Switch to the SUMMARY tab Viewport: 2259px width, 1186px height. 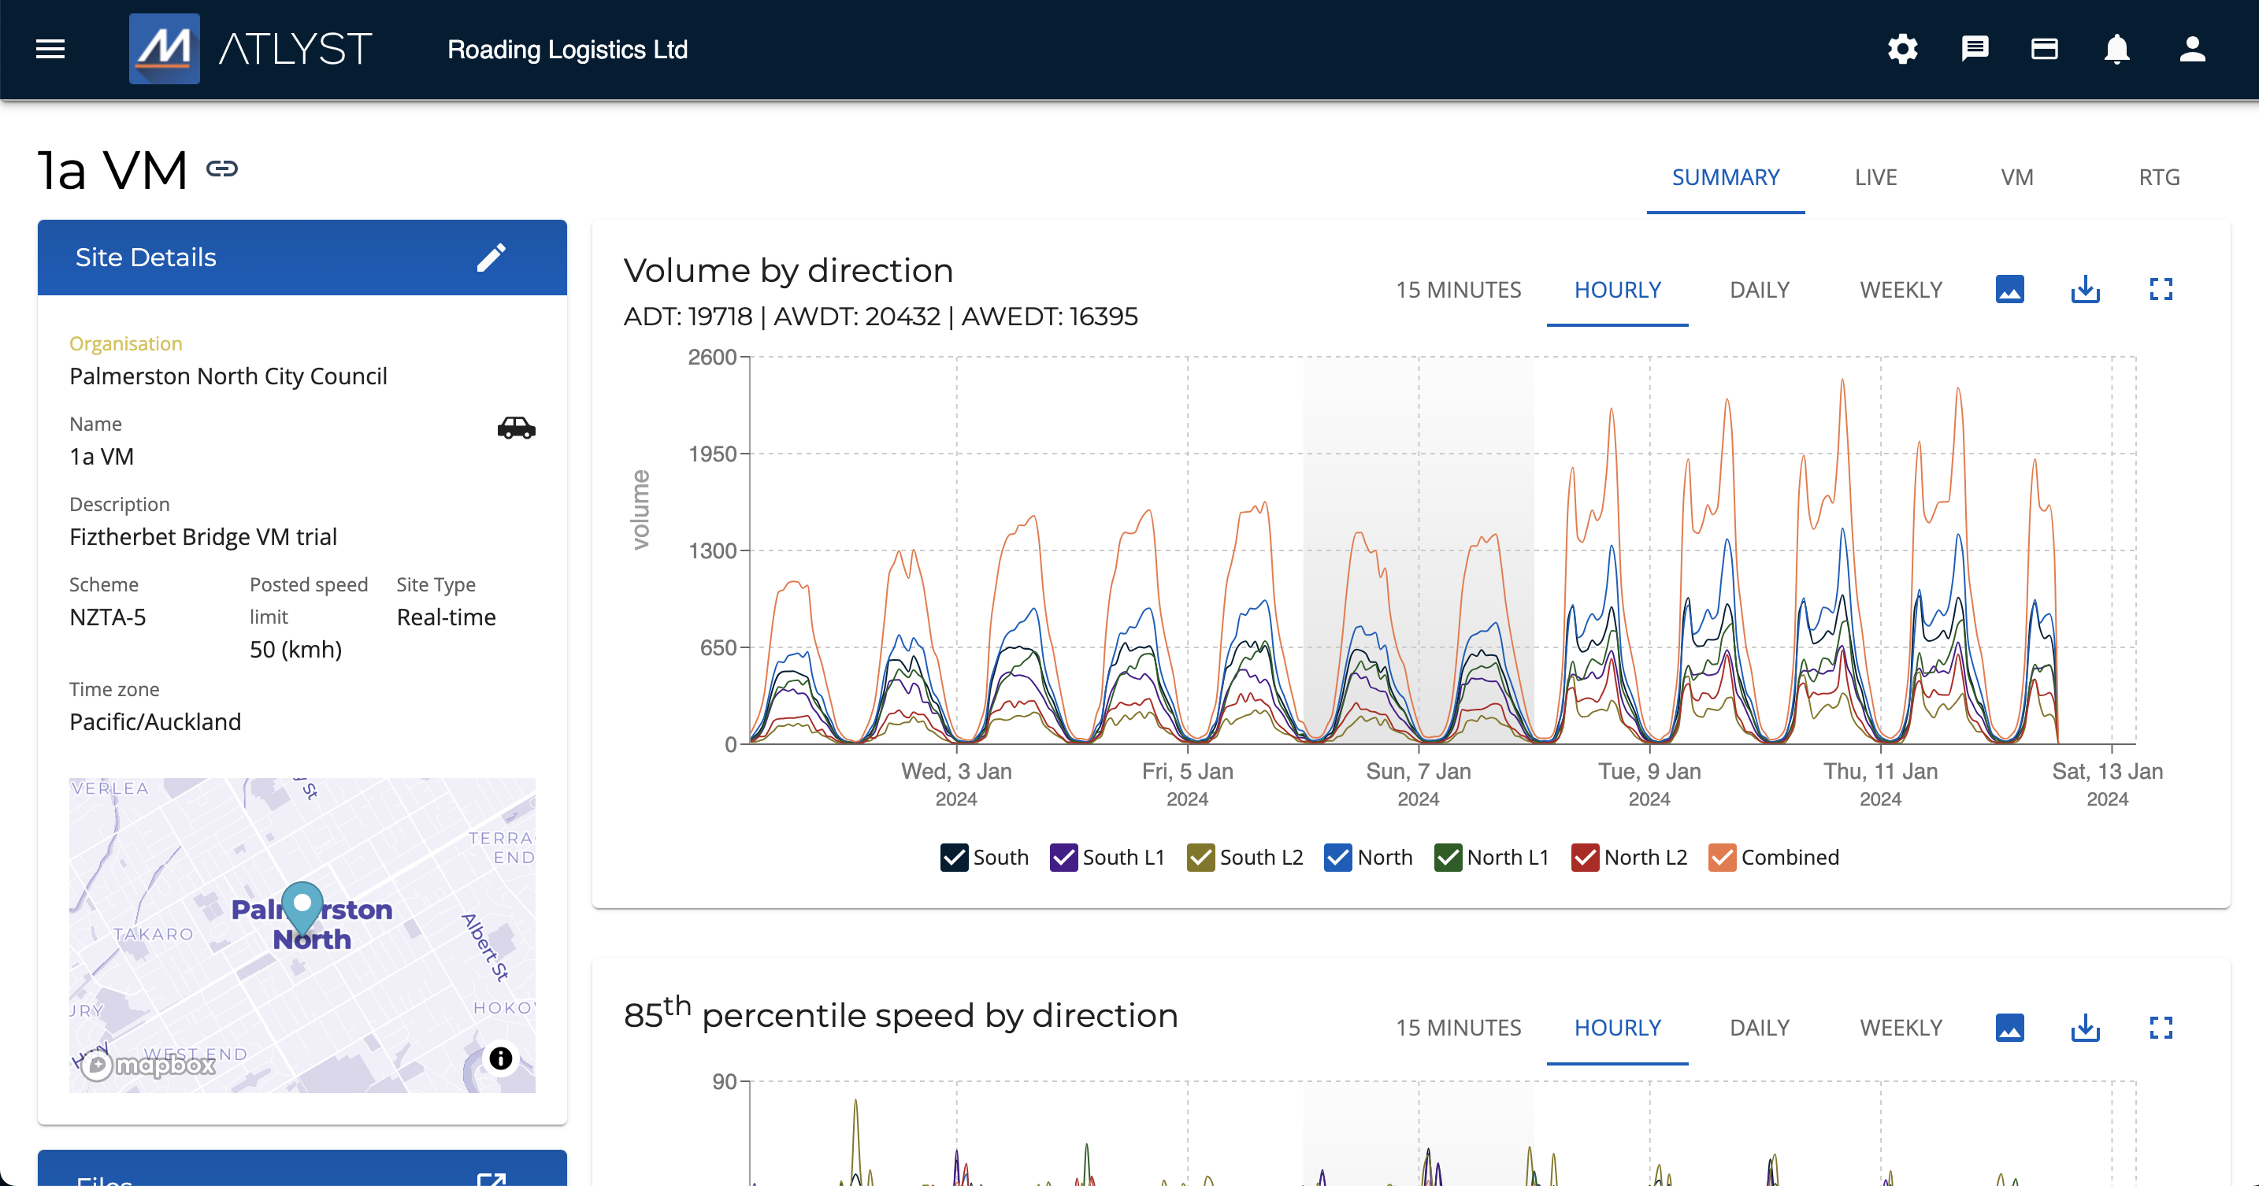pyautogui.click(x=1725, y=177)
